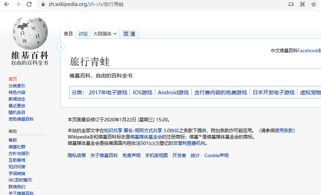Click the 随机条目 link
The height and width of the screenshot is (195, 321).
(x=17, y=113)
